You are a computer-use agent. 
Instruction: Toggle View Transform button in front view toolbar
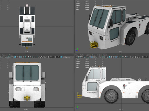click(x=61, y=57)
